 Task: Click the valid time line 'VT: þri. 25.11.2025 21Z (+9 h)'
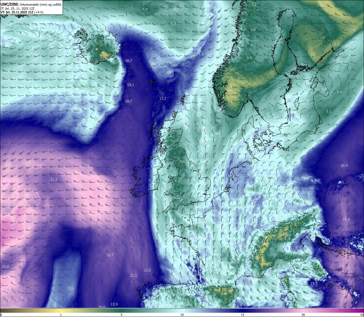pos(22,12)
